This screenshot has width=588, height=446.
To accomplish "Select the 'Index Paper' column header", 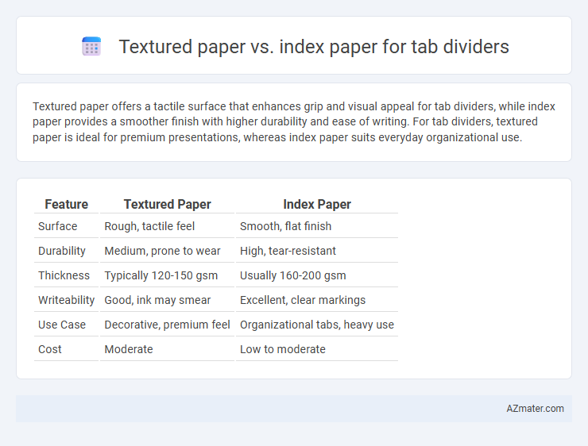I will [x=317, y=204].
